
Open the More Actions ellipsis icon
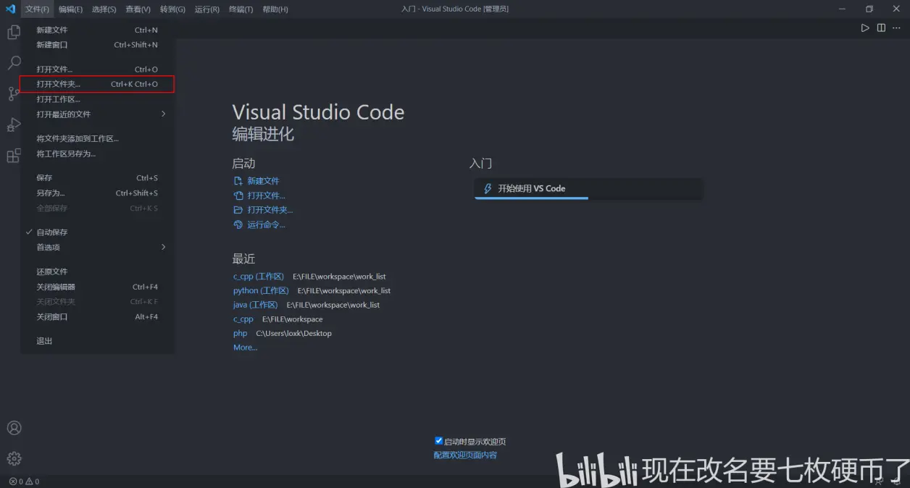point(897,28)
